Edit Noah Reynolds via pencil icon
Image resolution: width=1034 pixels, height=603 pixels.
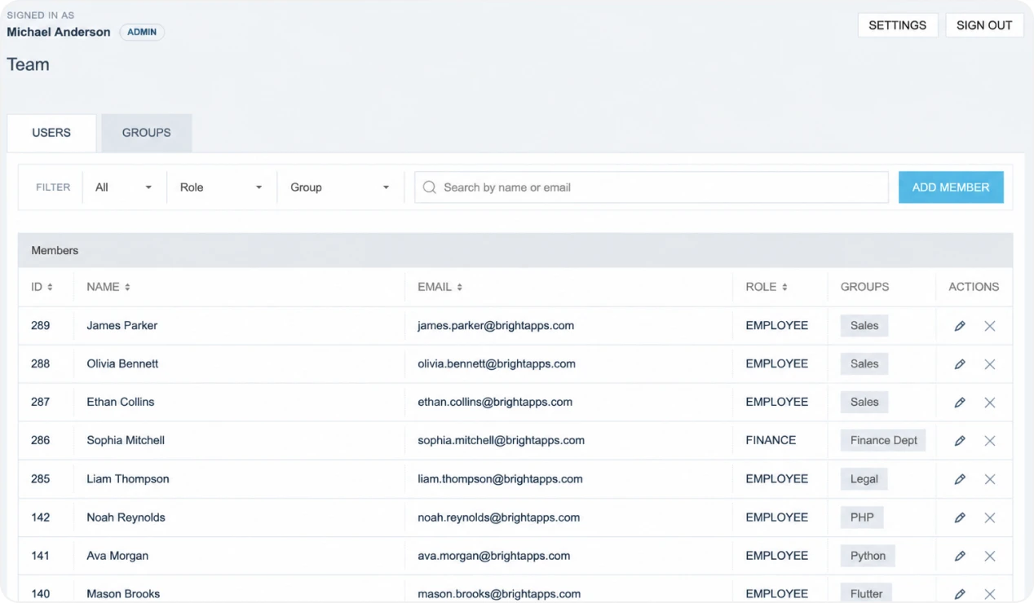click(x=960, y=517)
